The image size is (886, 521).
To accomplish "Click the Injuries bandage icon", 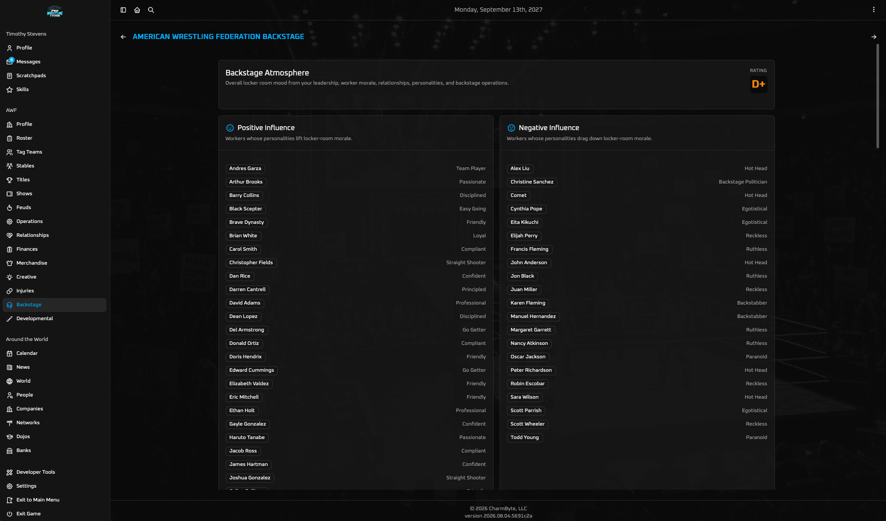I will tap(10, 291).
